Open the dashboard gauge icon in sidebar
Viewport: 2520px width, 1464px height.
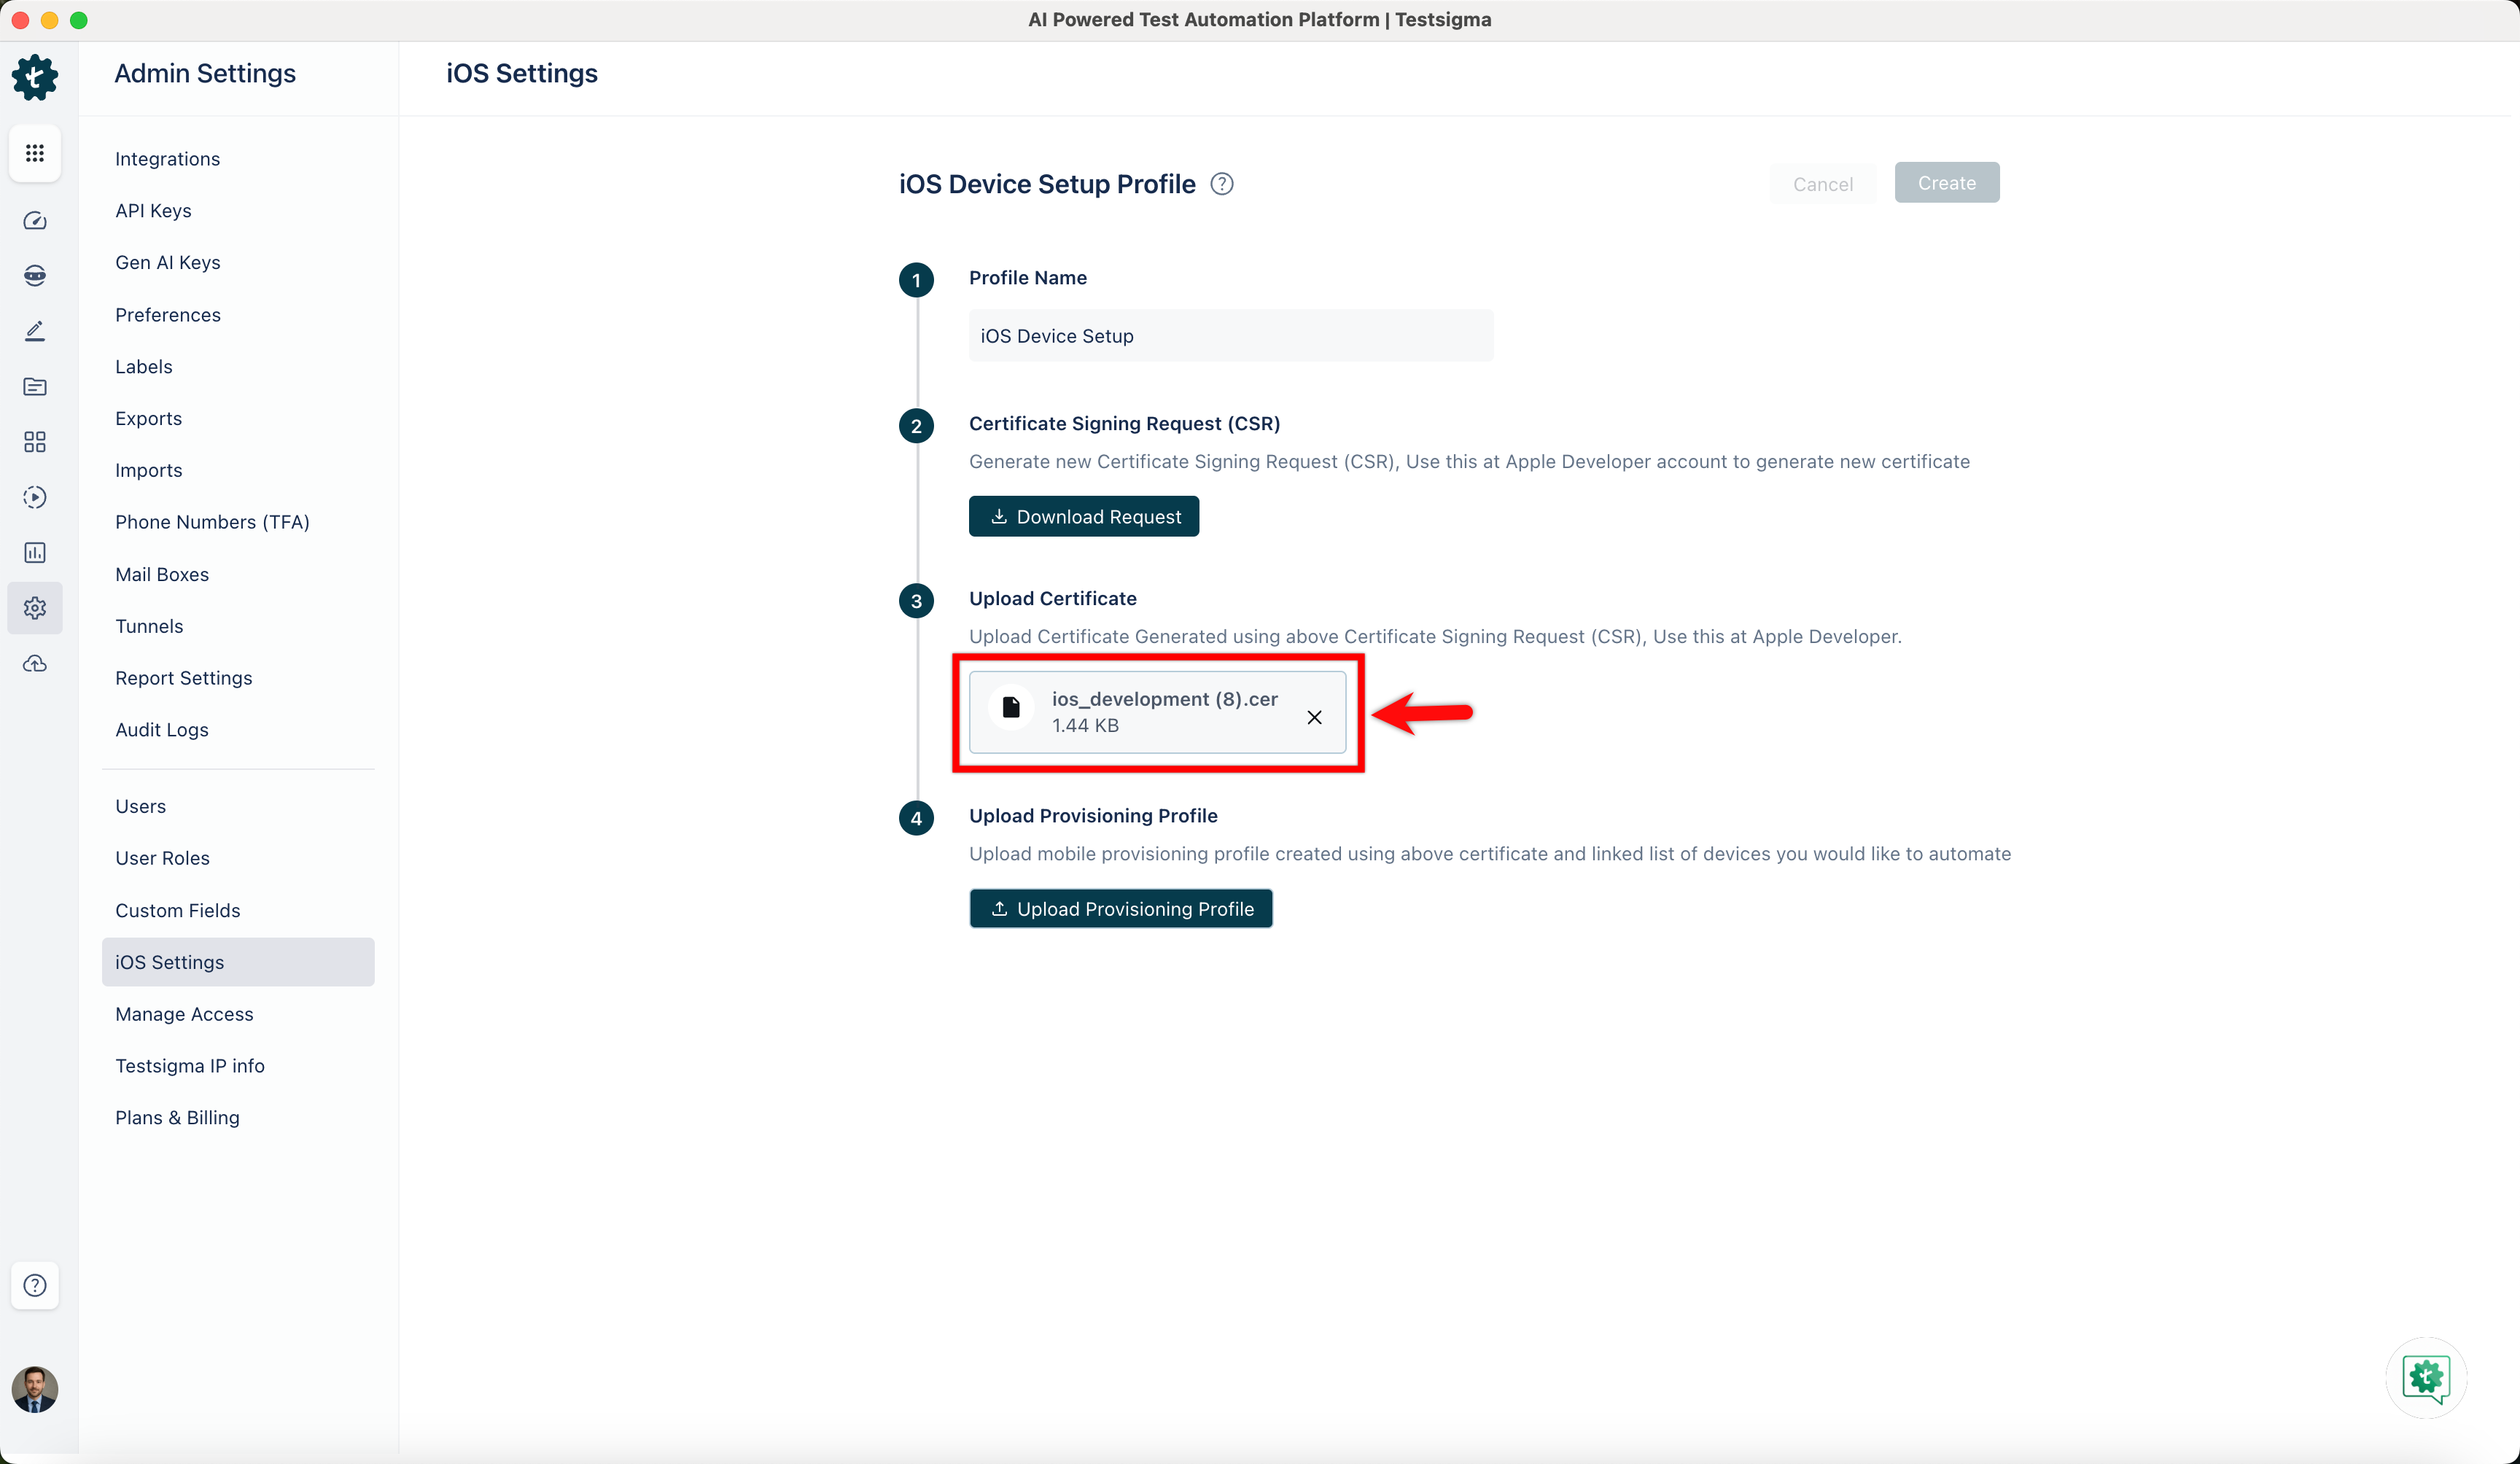click(35, 221)
